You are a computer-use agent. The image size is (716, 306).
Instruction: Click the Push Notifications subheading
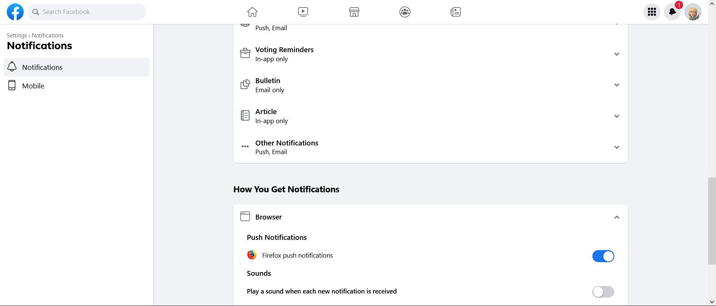(x=277, y=237)
